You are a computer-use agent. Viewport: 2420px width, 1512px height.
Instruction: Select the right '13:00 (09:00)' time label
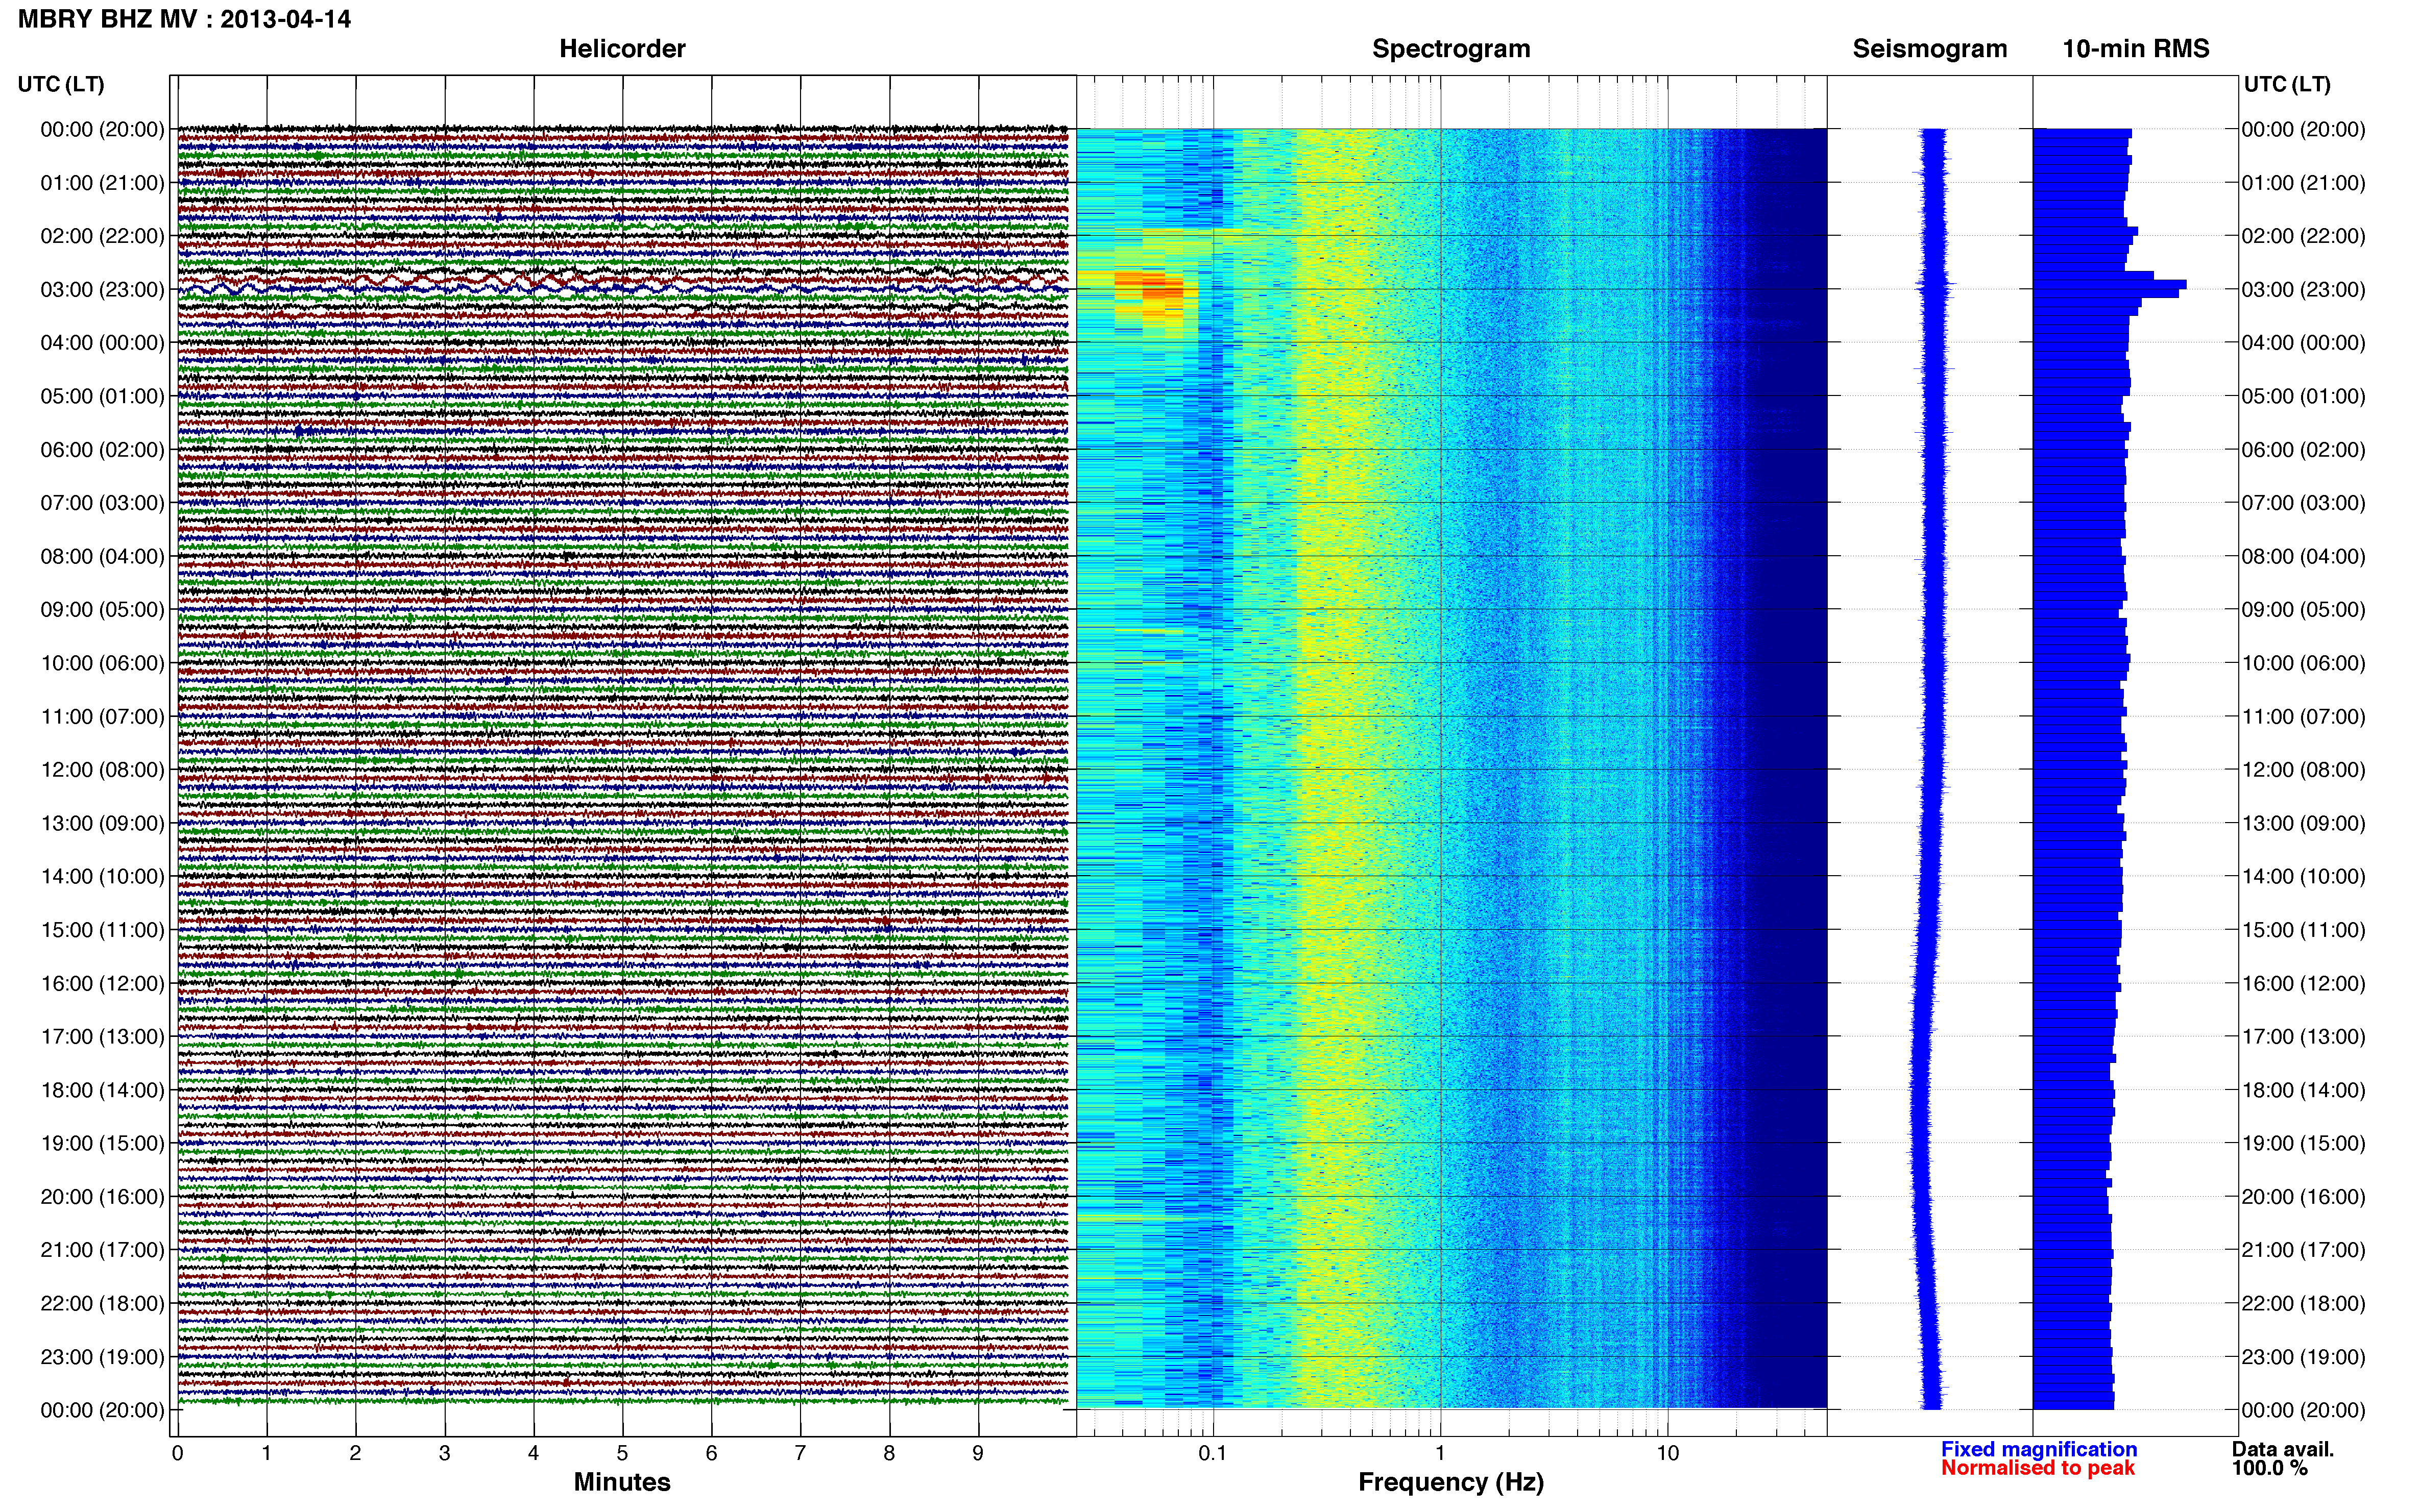click(x=2303, y=823)
